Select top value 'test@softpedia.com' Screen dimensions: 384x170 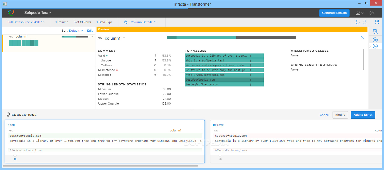click(224, 80)
